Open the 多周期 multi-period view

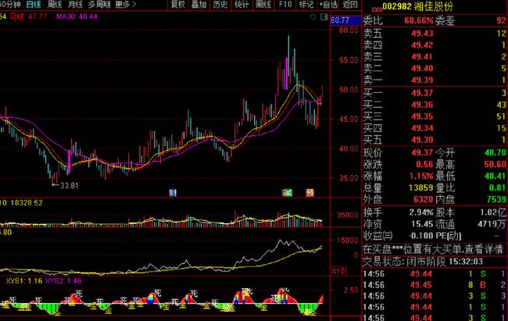tap(100, 4)
